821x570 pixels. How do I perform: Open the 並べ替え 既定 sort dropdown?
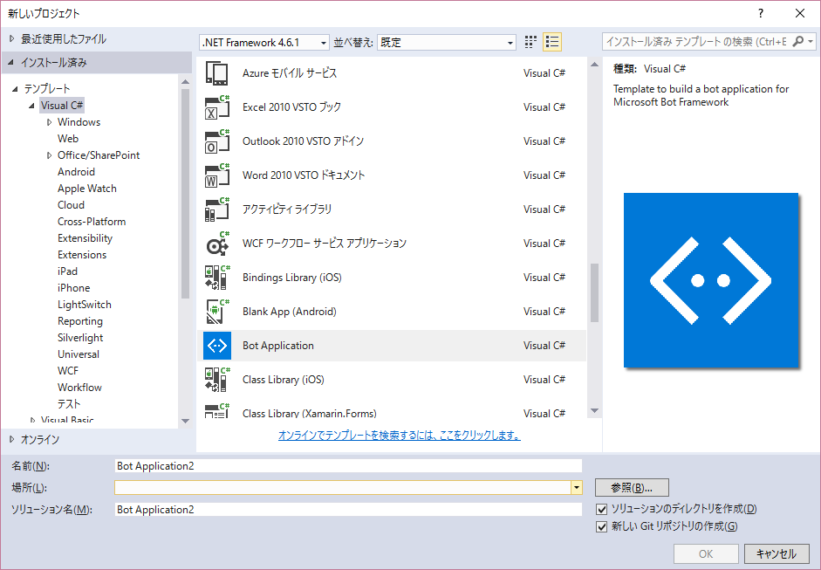pyautogui.click(x=446, y=43)
